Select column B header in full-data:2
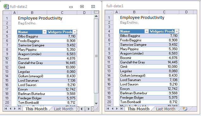Image resolution: width=201 pixels, height=116 pixels. click(x=32, y=13)
